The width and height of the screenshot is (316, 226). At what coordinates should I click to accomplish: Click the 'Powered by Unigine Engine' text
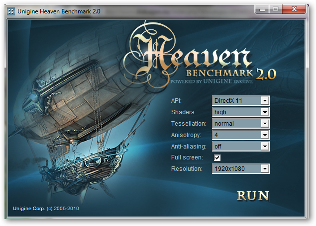click(211, 81)
